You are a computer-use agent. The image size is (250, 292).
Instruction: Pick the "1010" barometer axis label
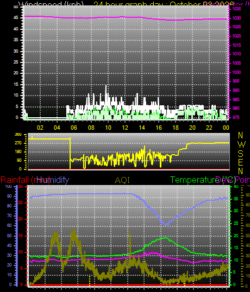[x=236, y=54]
